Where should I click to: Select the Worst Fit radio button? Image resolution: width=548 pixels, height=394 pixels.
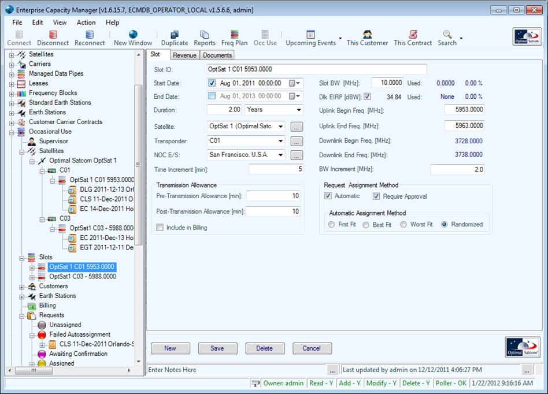tap(403, 225)
